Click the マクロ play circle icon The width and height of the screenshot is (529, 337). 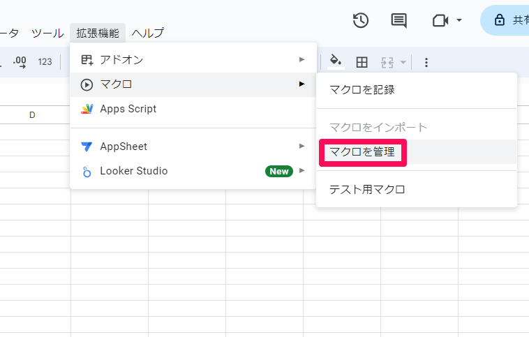point(87,84)
